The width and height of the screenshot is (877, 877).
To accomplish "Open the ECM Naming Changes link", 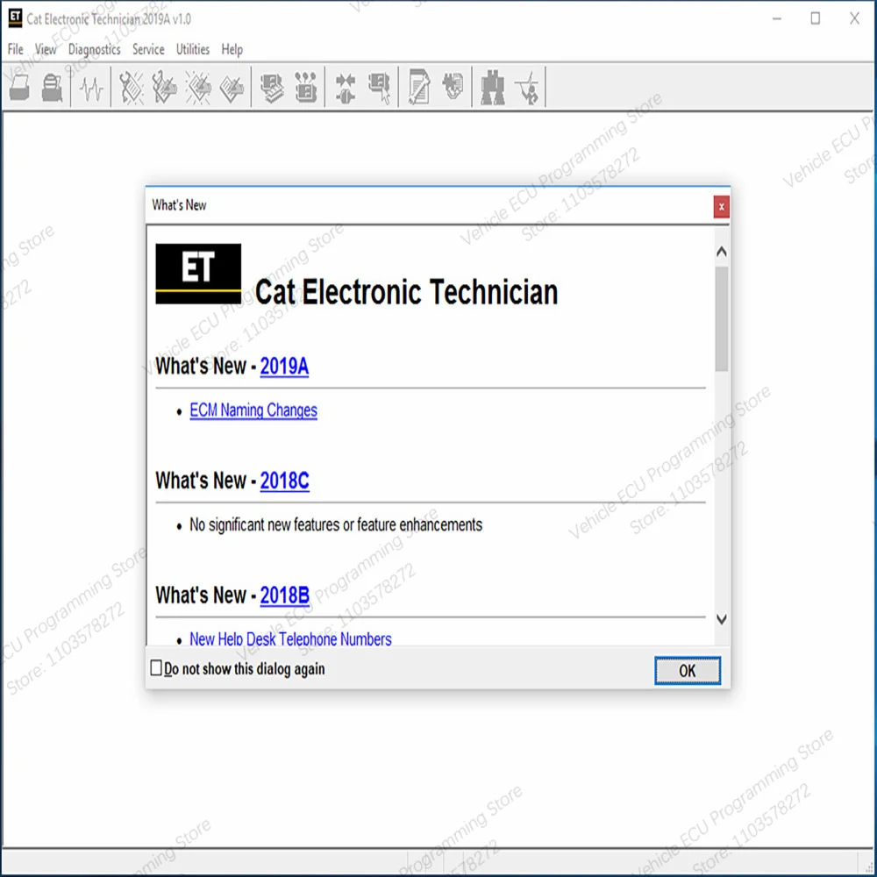I will tap(253, 410).
